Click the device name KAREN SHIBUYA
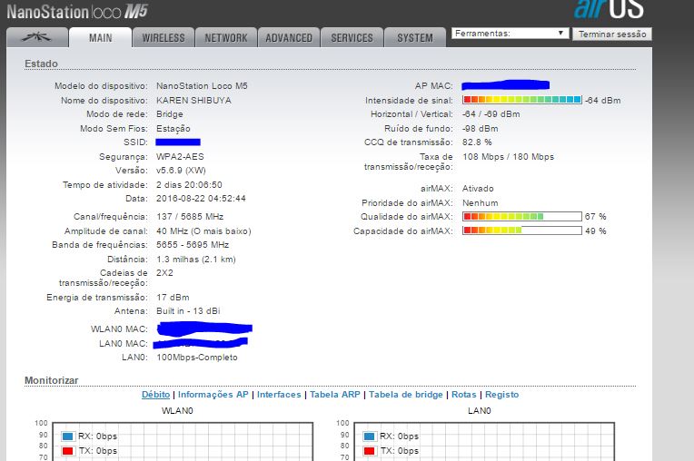This screenshot has height=461, width=694. (x=193, y=101)
